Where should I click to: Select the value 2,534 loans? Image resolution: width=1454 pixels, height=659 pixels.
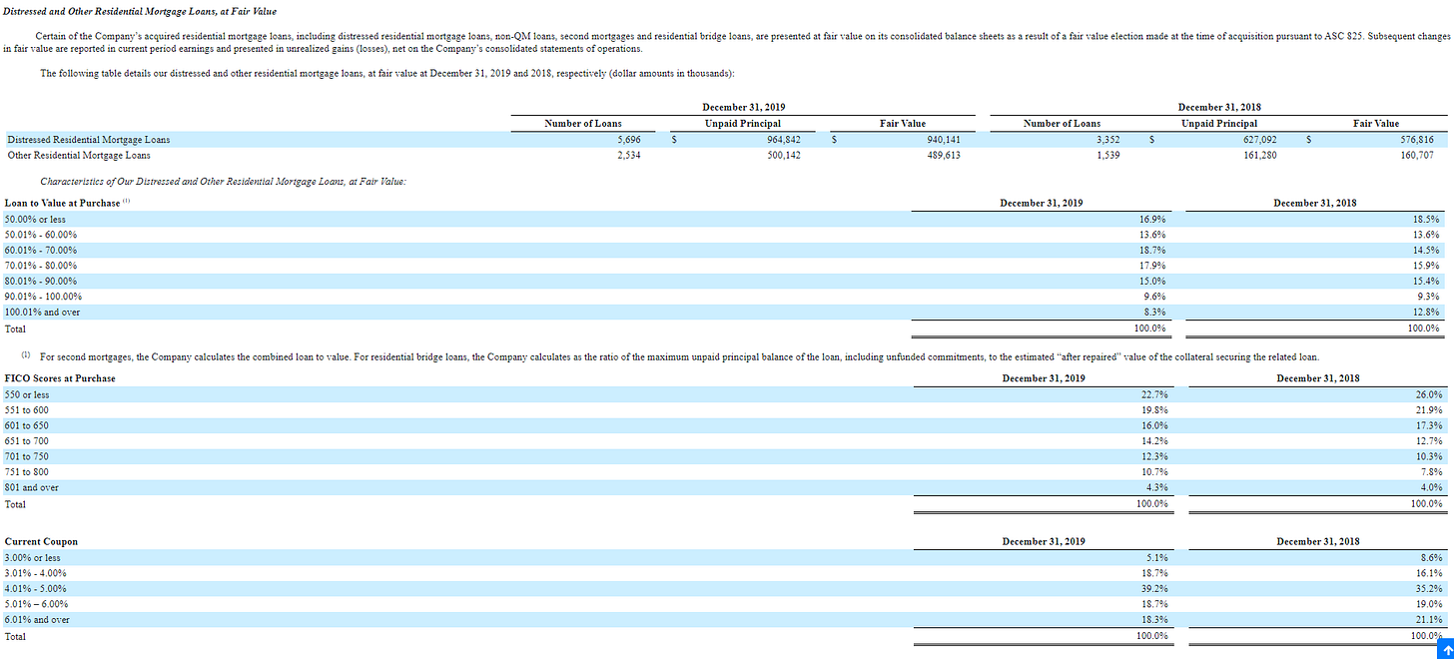pyautogui.click(x=629, y=156)
